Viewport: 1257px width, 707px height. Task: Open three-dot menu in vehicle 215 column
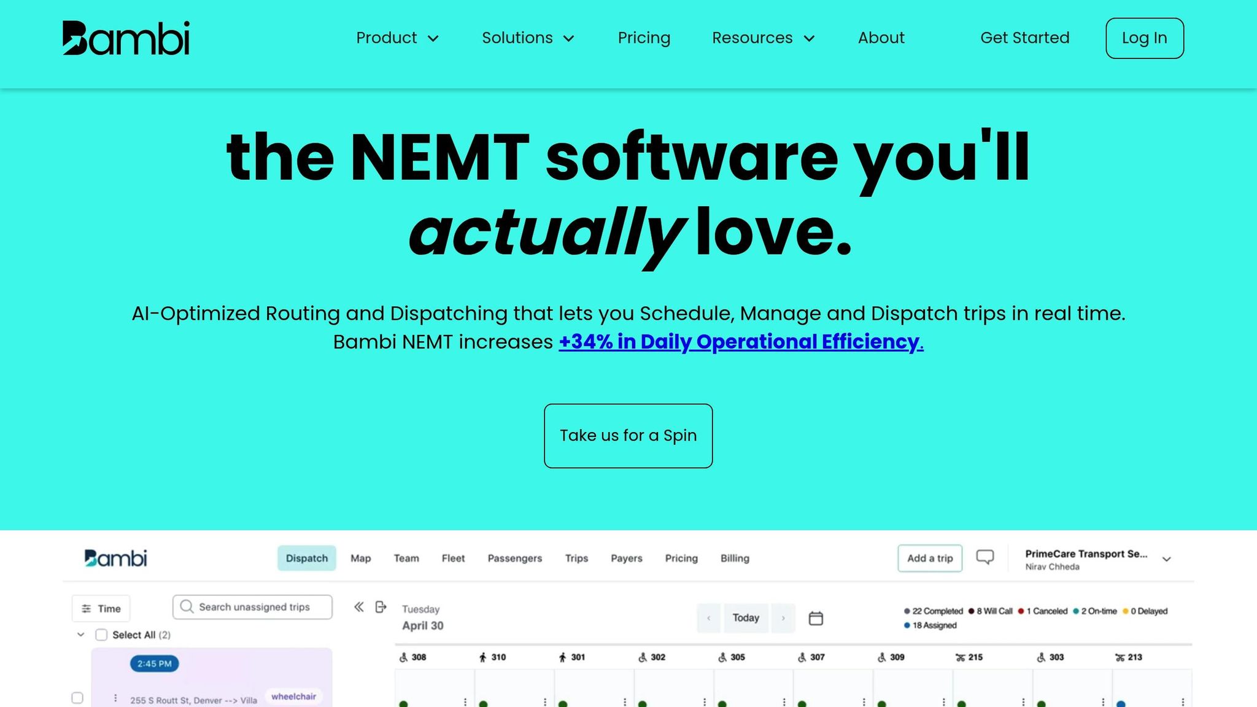(x=1023, y=702)
